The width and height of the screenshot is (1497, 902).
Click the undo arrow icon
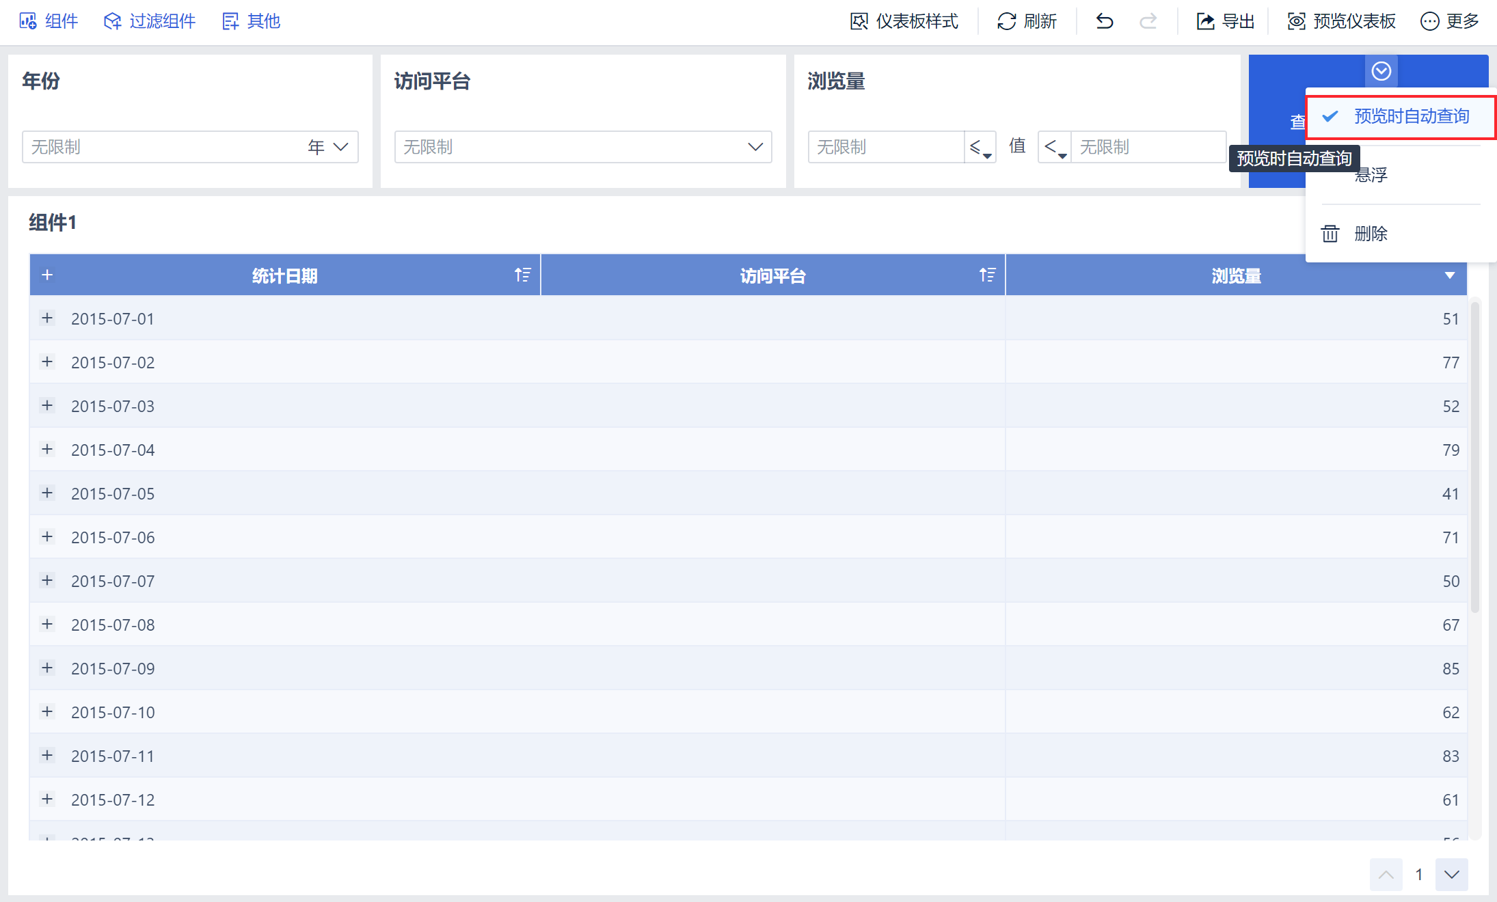tap(1105, 21)
